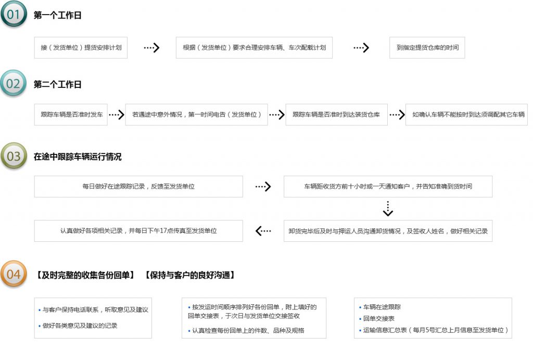Click the 回单交接表 bullet item
This screenshot has height=350, width=533.
click(379, 318)
